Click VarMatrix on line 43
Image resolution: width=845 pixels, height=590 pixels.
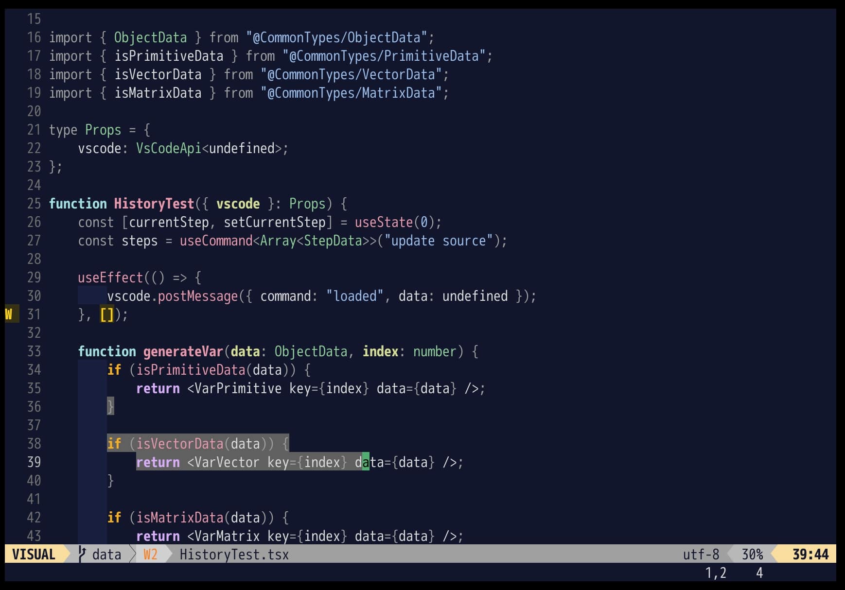(227, 536)
